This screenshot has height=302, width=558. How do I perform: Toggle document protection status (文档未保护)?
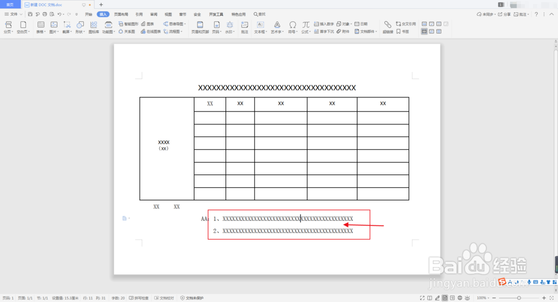pyautogui.click(x=192, y=298)
